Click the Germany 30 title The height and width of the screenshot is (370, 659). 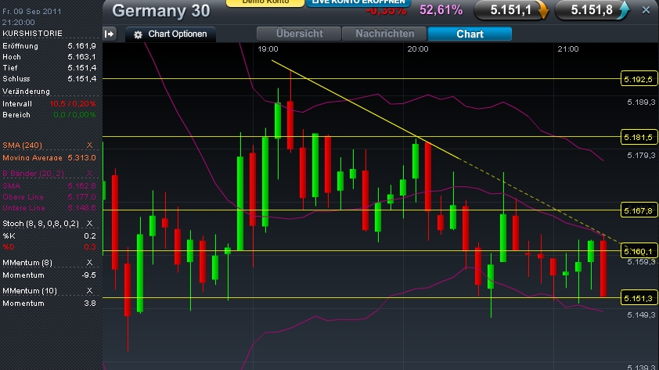(161, 11)
